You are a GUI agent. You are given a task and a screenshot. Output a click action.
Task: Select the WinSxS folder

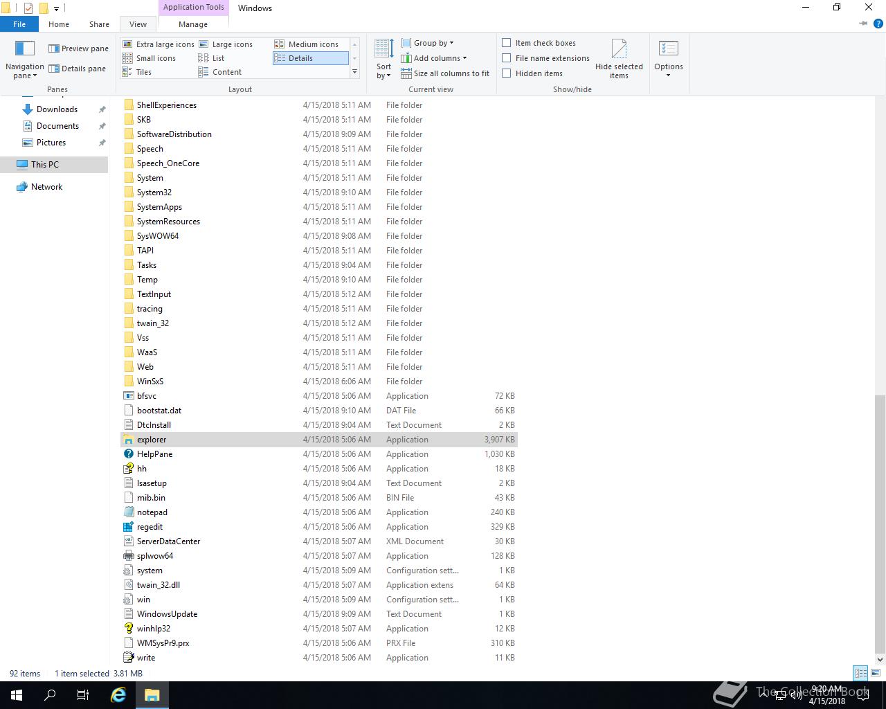pyautogui.click(x=319, y=382)
